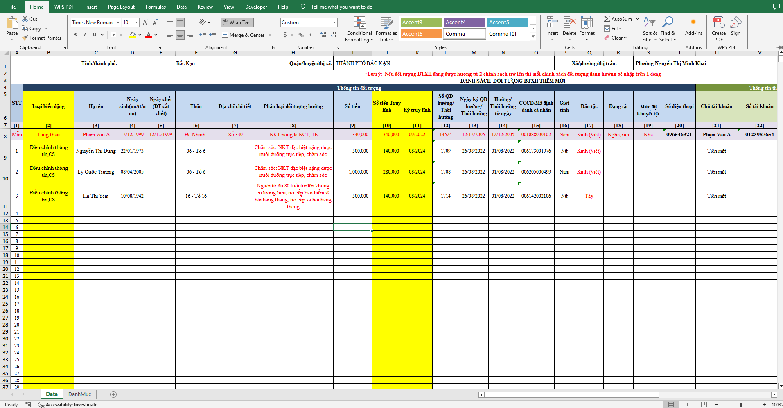Toggle Wrap Text on selected cell
This screenshot has width=783, height=408.
(237, 23)
